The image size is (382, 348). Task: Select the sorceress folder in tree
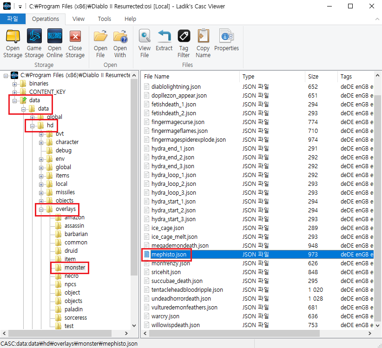[x=76, y=317]
